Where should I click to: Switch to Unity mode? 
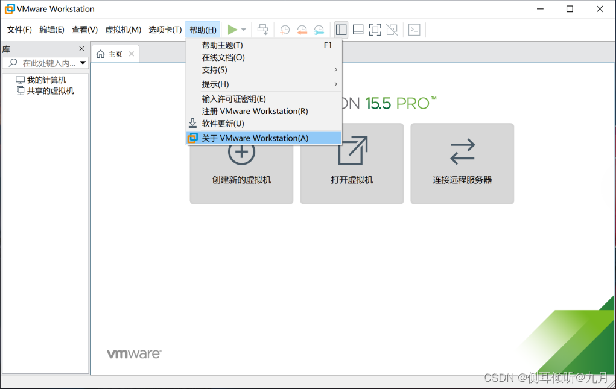(x=392, y=29)
